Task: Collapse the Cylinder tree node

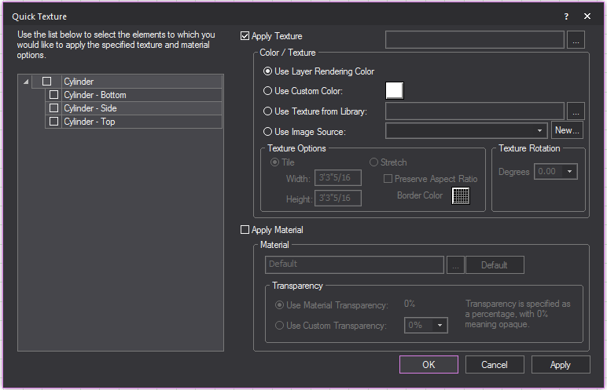Action: [x=27, y=82]
